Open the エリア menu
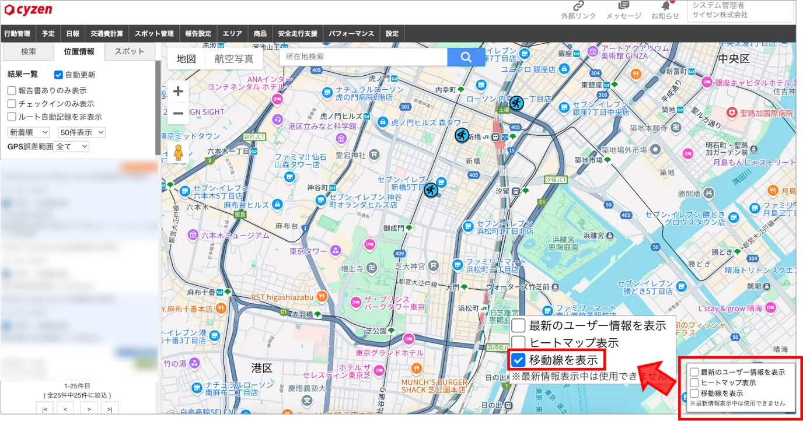This screenshot has height=421, width=803. pos(232,33)
